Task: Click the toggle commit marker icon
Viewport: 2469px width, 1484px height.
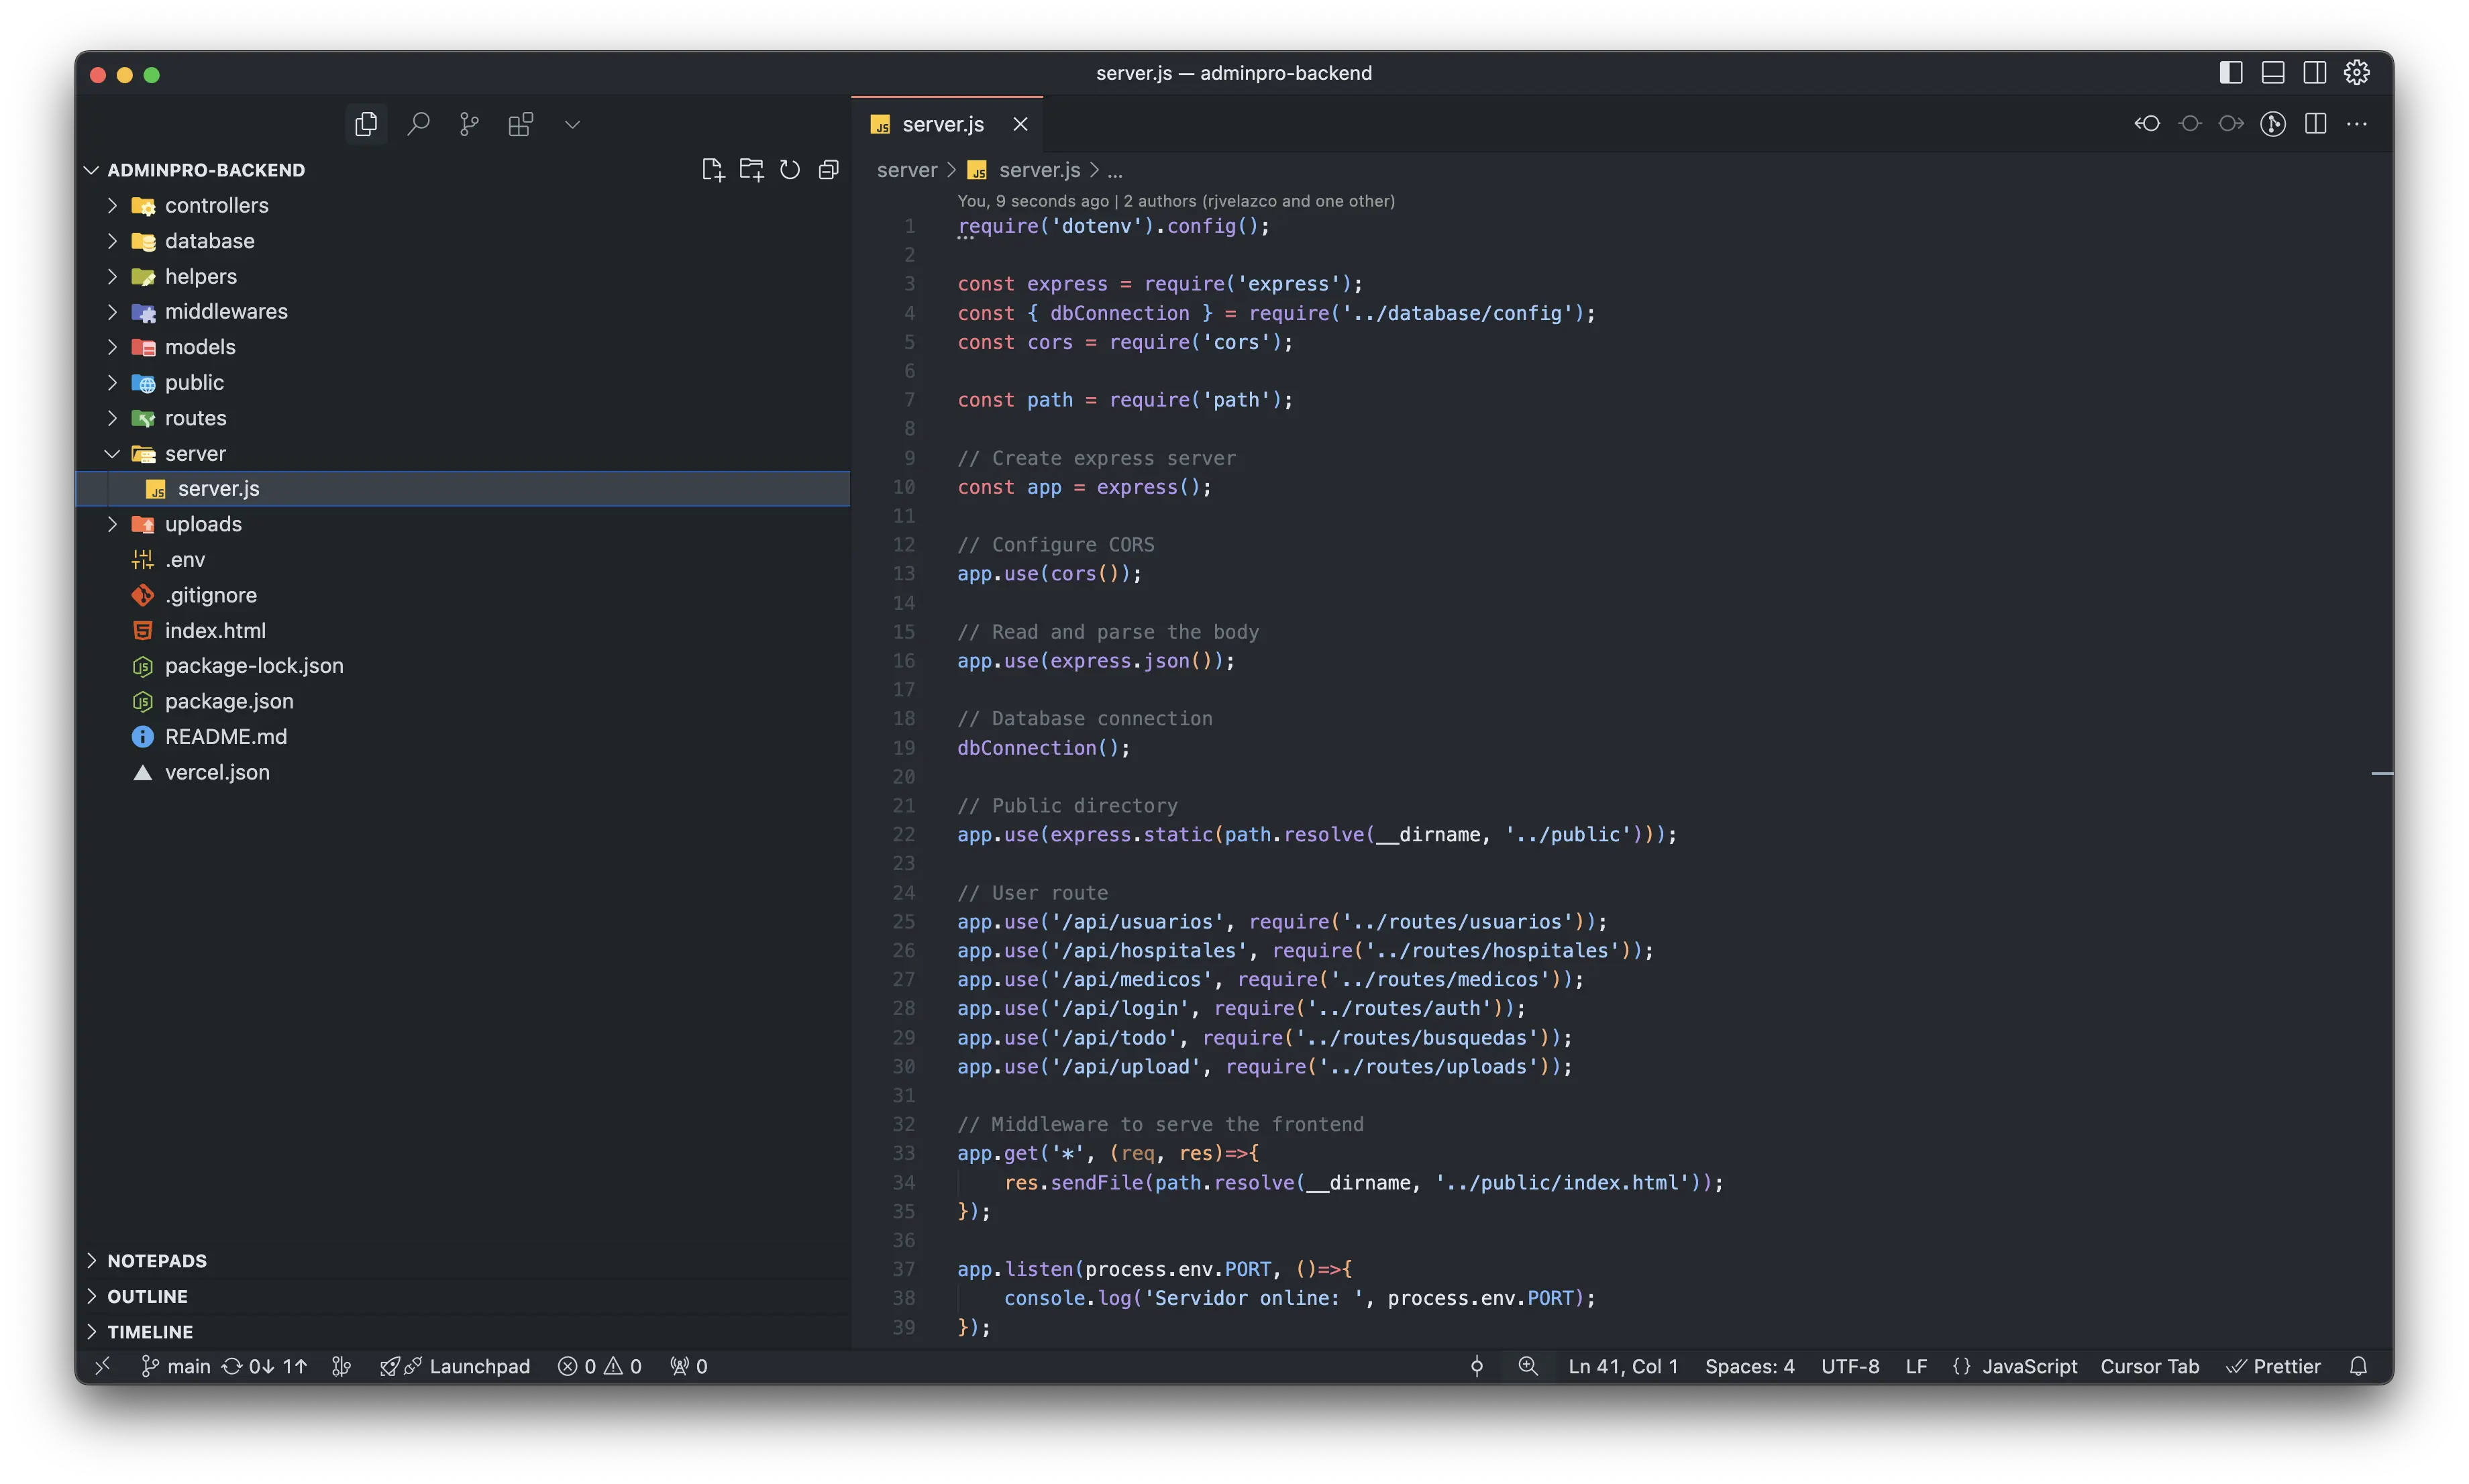Action: point(2190,124)
